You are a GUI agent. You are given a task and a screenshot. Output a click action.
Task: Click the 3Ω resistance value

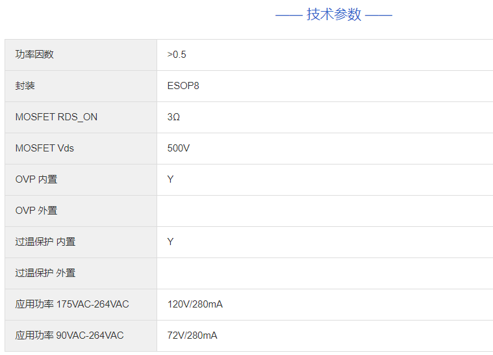point(173,117)
